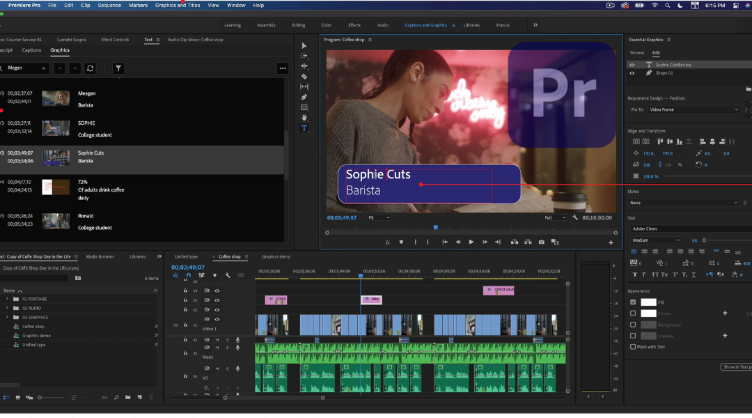
Task: Open the Full playback resolution dropdown
Action: coord(555,217)
